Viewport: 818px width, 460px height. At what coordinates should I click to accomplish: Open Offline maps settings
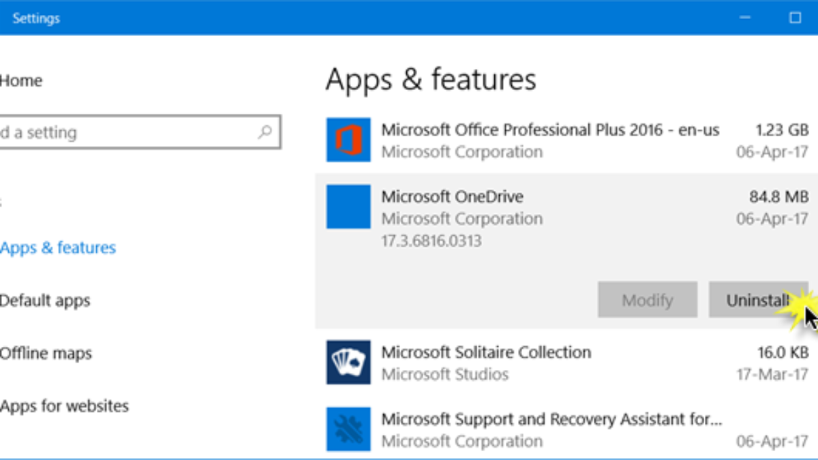(46, 354)
